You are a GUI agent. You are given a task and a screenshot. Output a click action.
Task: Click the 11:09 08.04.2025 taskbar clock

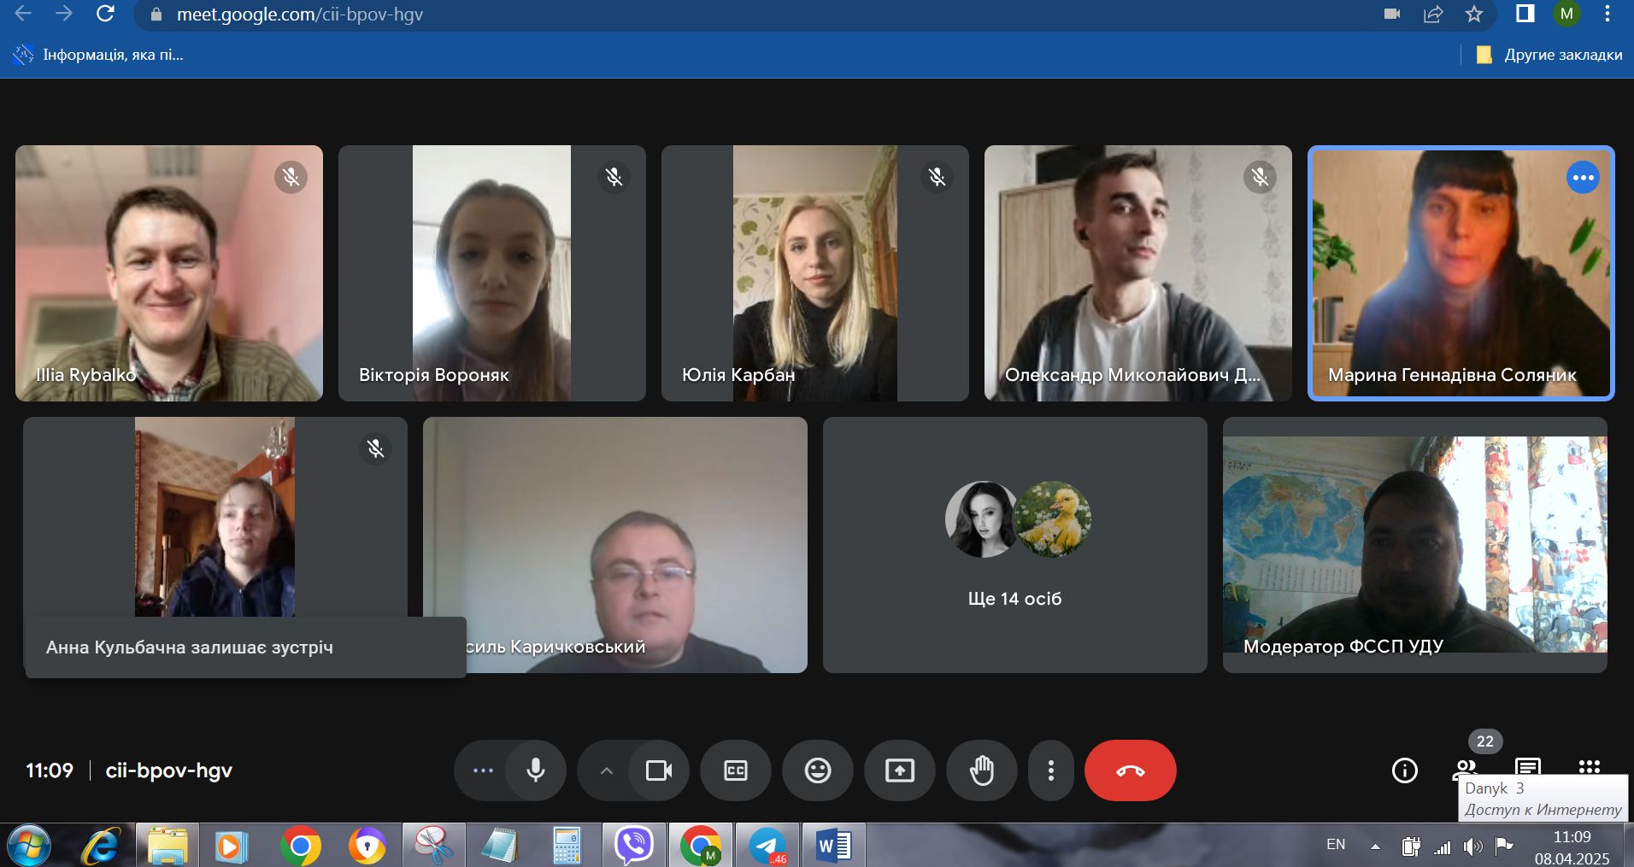point(1572,847)
